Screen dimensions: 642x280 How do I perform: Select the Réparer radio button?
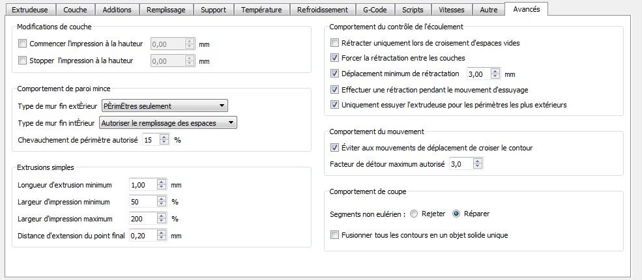[x=456, y=214]
